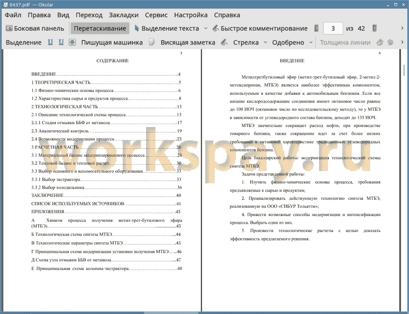Screen dimensions: 409x314
Task: Open the Закладки menu
Action: point(124,15)
